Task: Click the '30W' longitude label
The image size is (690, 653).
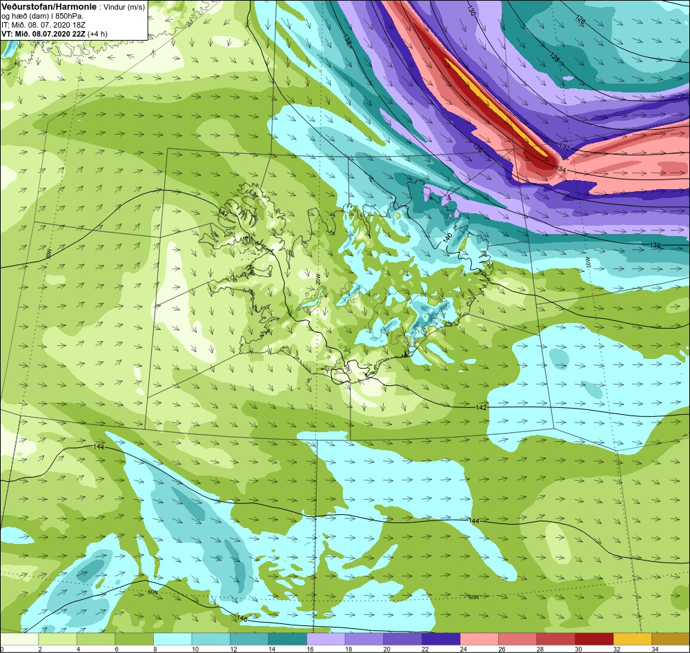Action: 49,253
